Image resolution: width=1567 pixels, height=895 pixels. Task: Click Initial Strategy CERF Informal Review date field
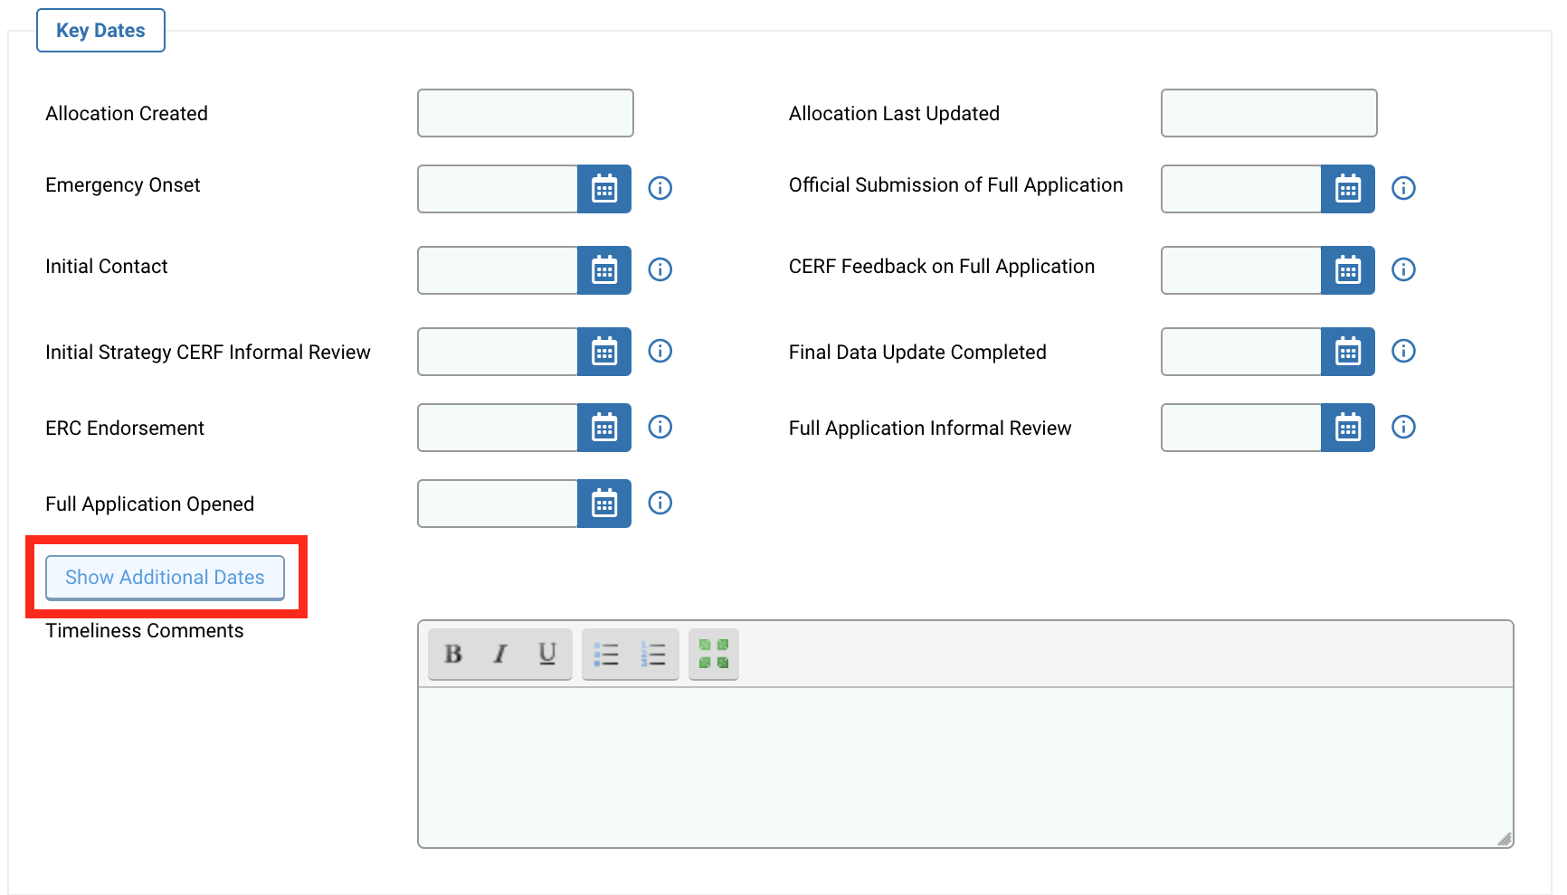(498, 352)
